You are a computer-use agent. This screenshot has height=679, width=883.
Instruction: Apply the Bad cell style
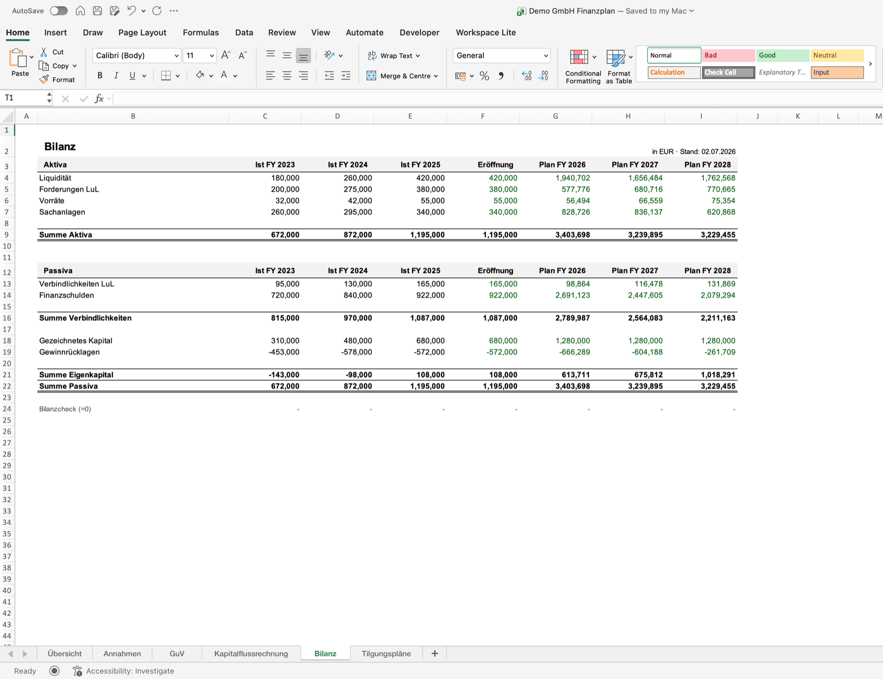click(x=728, y=55)
